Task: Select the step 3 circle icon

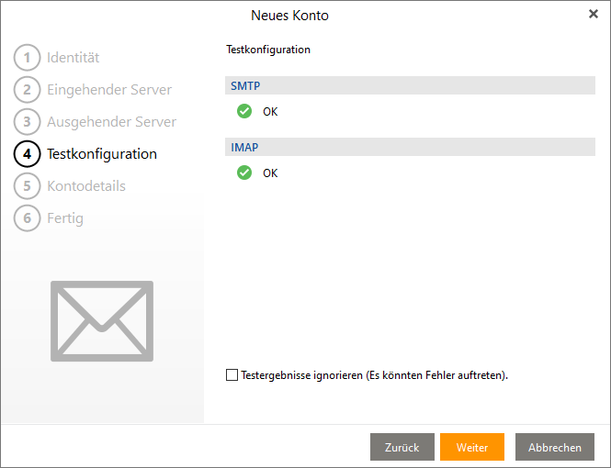Action: point(28,122)
